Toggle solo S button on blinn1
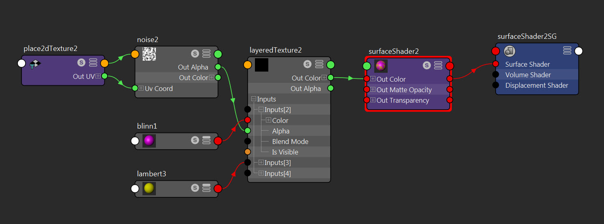Viewport: 604px width, 224px height. pos(195,140)
